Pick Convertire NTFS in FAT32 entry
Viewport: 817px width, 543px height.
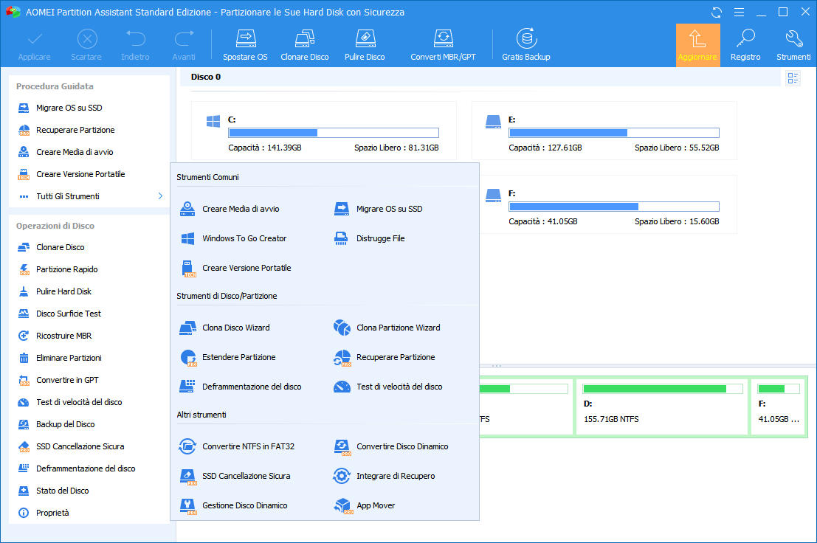[x=248, y=446]
